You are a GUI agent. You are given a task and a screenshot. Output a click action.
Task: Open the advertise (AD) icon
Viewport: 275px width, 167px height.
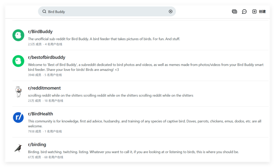[x=234, y=11]
